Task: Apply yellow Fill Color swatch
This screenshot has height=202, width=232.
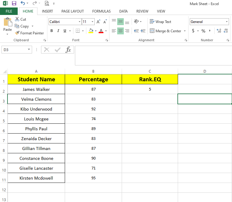Action: [91, 31]
